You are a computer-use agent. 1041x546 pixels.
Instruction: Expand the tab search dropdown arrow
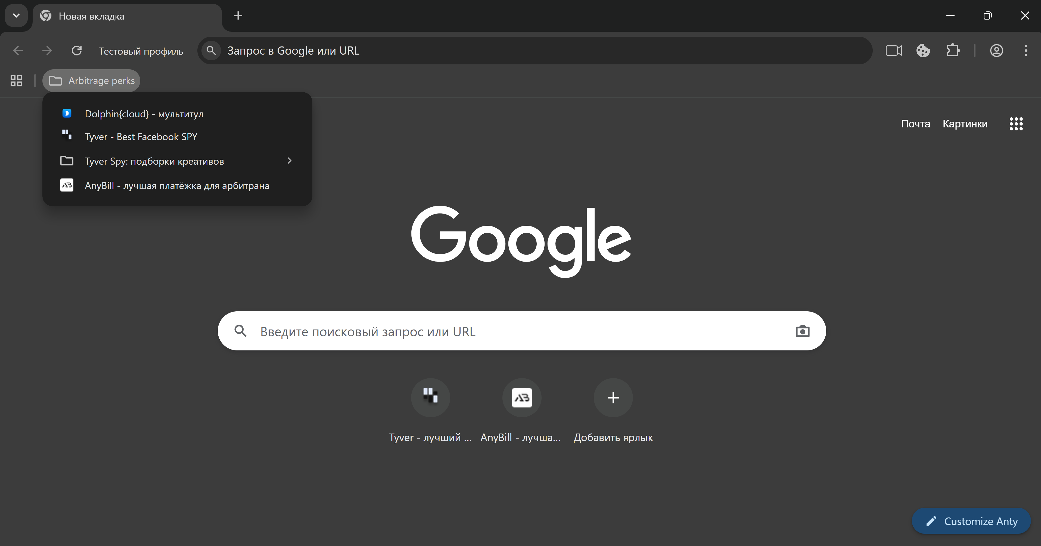pyautogui.click(x=16, y=16)
